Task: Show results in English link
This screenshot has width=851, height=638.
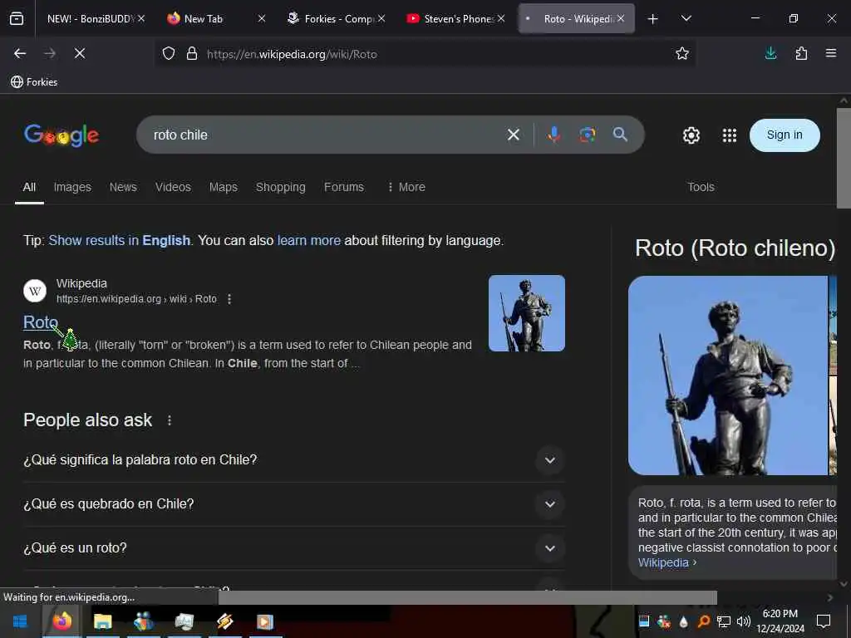Action: click(120, 240)
